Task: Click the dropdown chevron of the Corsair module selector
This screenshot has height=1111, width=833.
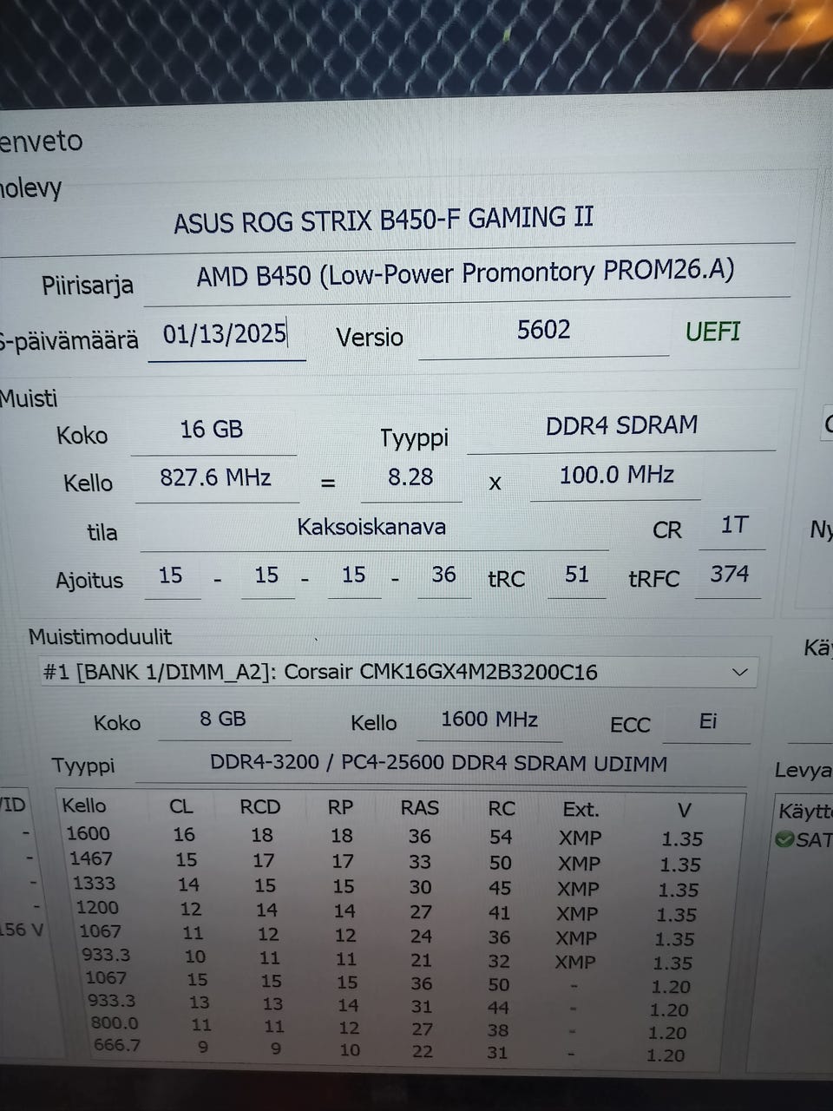Action: (x=739, y=672)
